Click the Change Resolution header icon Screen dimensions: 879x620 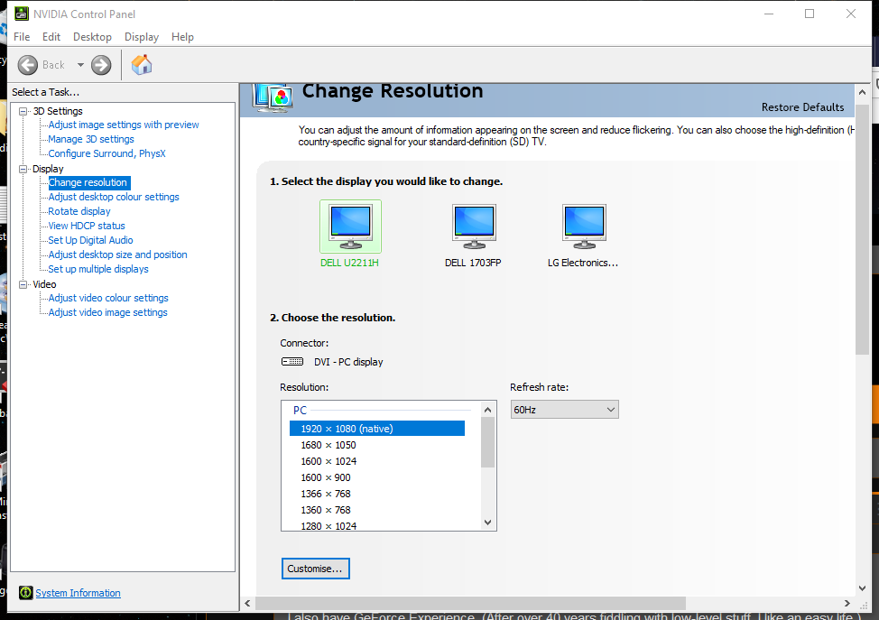coord(273,97)
